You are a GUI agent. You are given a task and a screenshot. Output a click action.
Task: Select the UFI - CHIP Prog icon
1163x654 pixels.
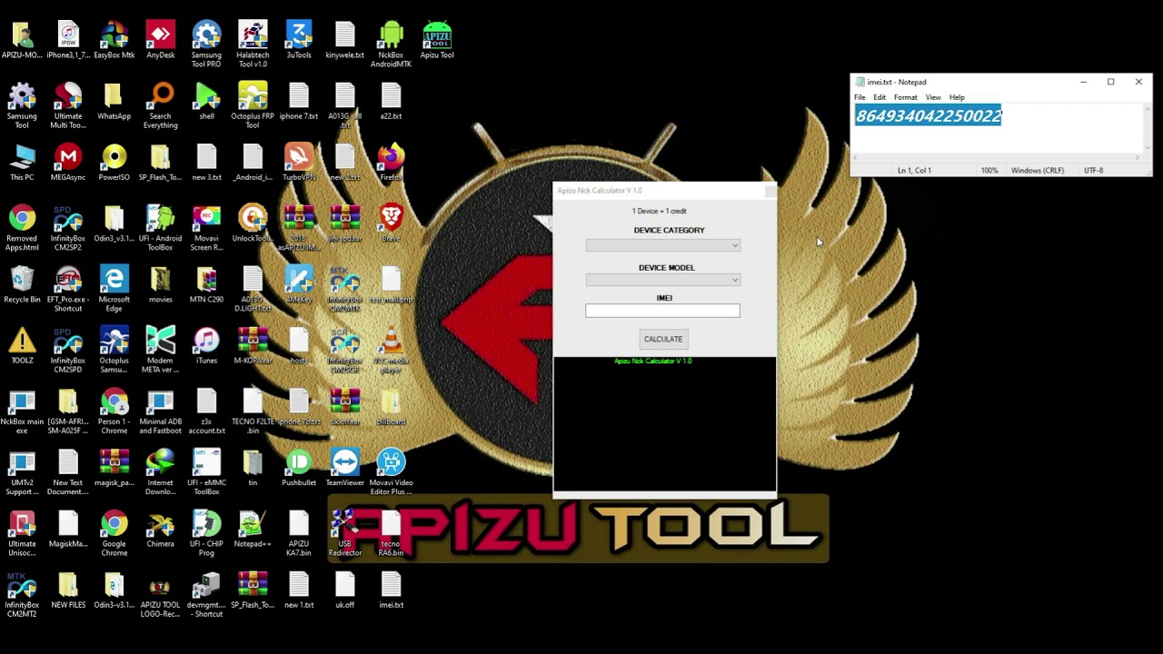206,533
